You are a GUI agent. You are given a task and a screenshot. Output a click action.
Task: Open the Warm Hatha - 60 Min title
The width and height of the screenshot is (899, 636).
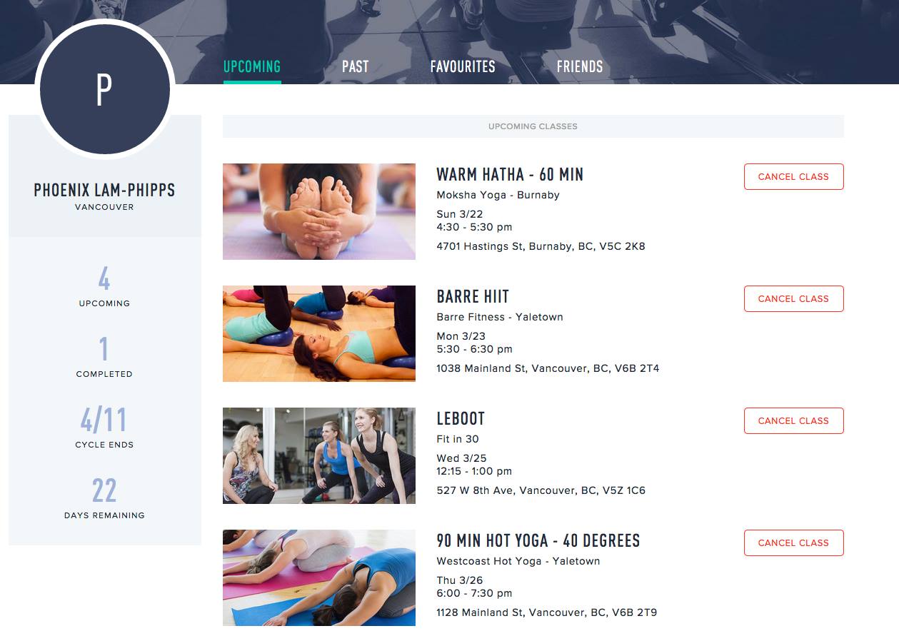pos(510,174)
